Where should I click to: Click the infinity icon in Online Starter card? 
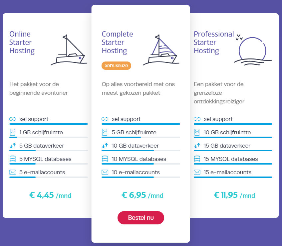(13, 119)
